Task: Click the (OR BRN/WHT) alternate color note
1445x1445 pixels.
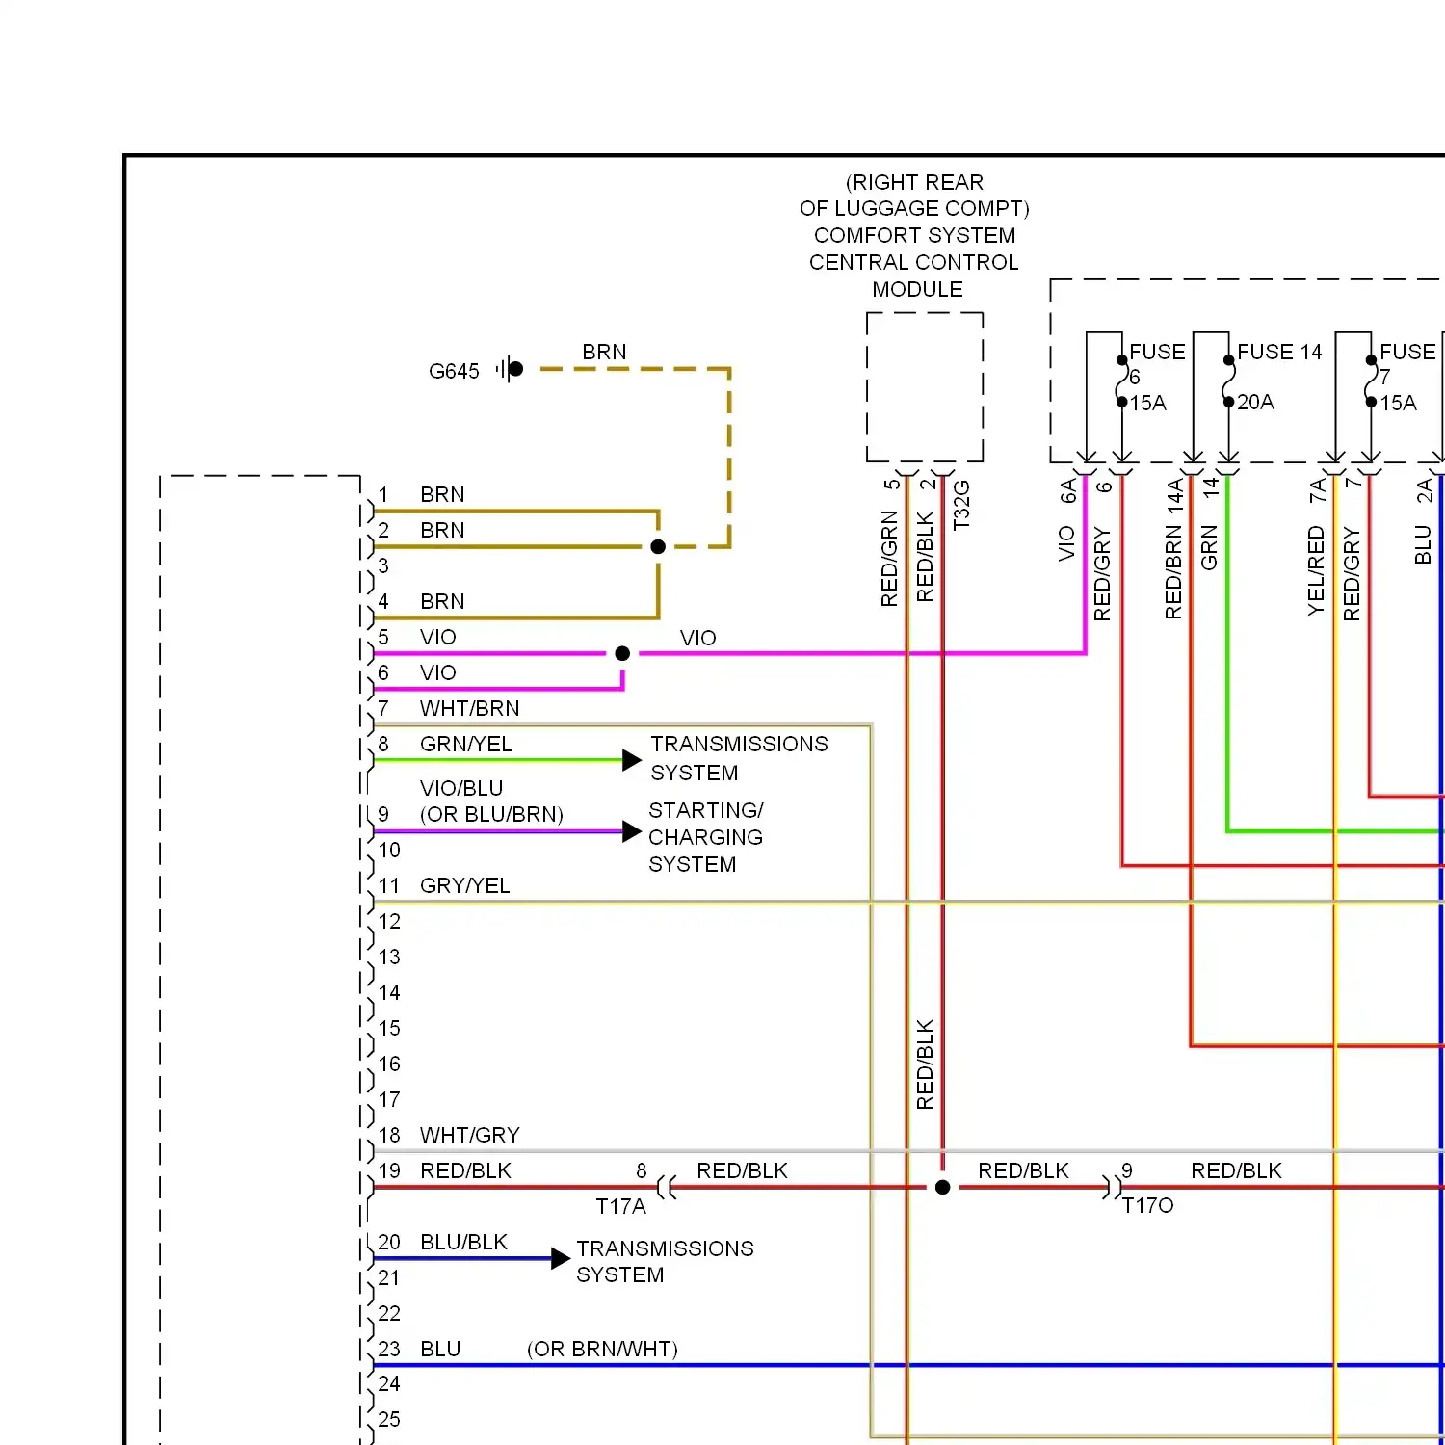Action: (x=602, y=1349)
